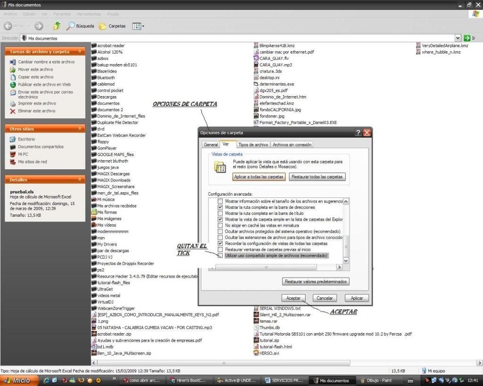Click the Atrás back arrow icon
Screen dimensions: 483x386
click(x=8, y=26)
